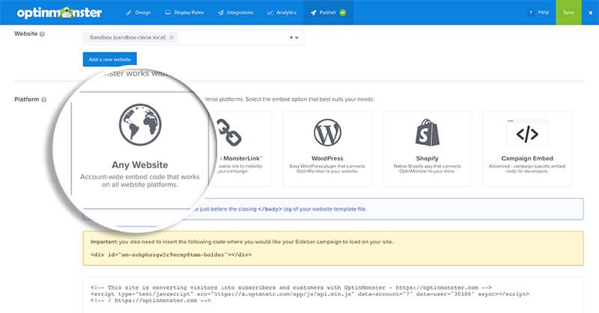Click the Analytics chart icon
This screenshot has height=313, width=599.
[x=270, y=13]
